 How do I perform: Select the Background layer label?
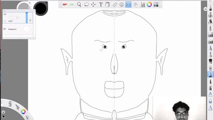[12, 29]
